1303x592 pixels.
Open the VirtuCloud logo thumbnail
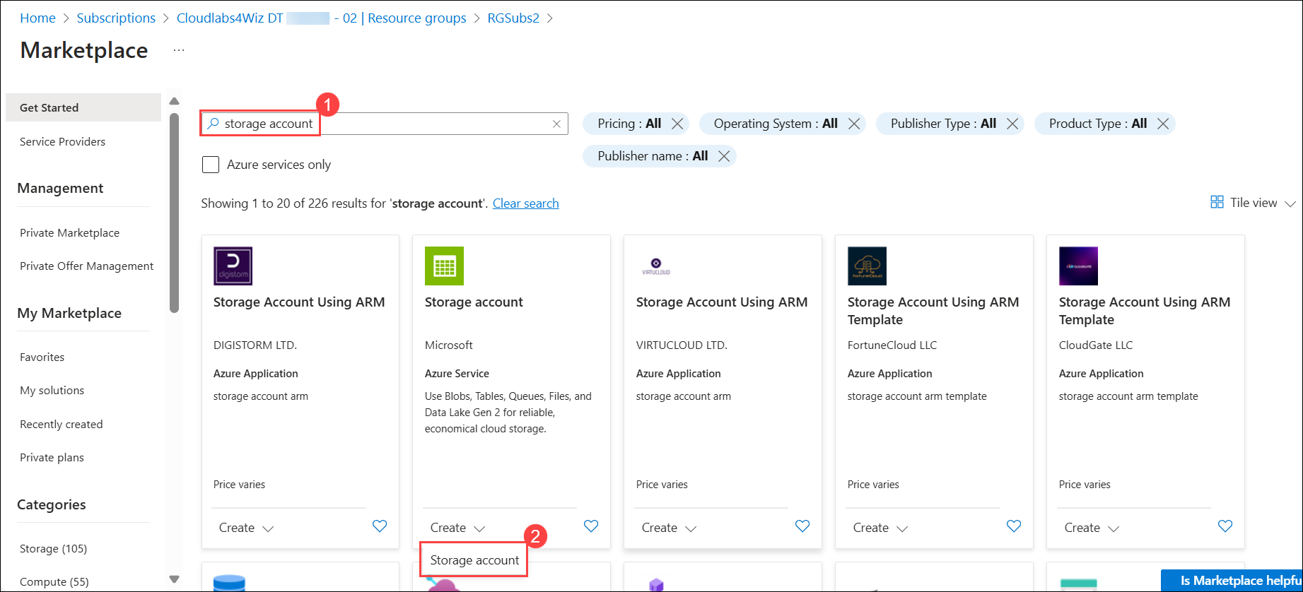tap(655, 266)
